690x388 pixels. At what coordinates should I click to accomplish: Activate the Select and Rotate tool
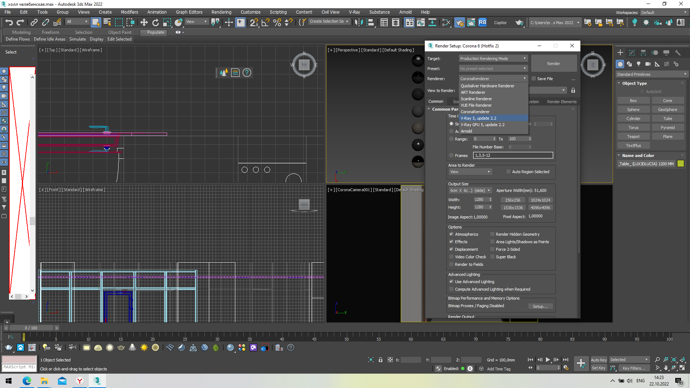tap(156, 22)
